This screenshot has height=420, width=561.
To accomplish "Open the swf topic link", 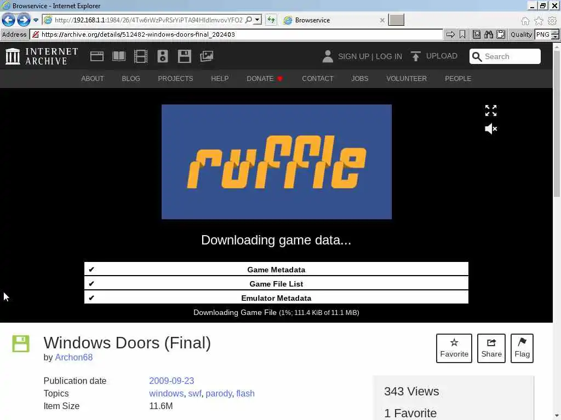I will coord(194,393).
